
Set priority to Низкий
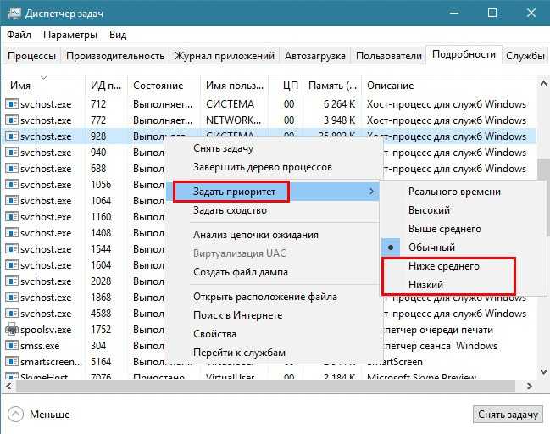click(425, 285)
